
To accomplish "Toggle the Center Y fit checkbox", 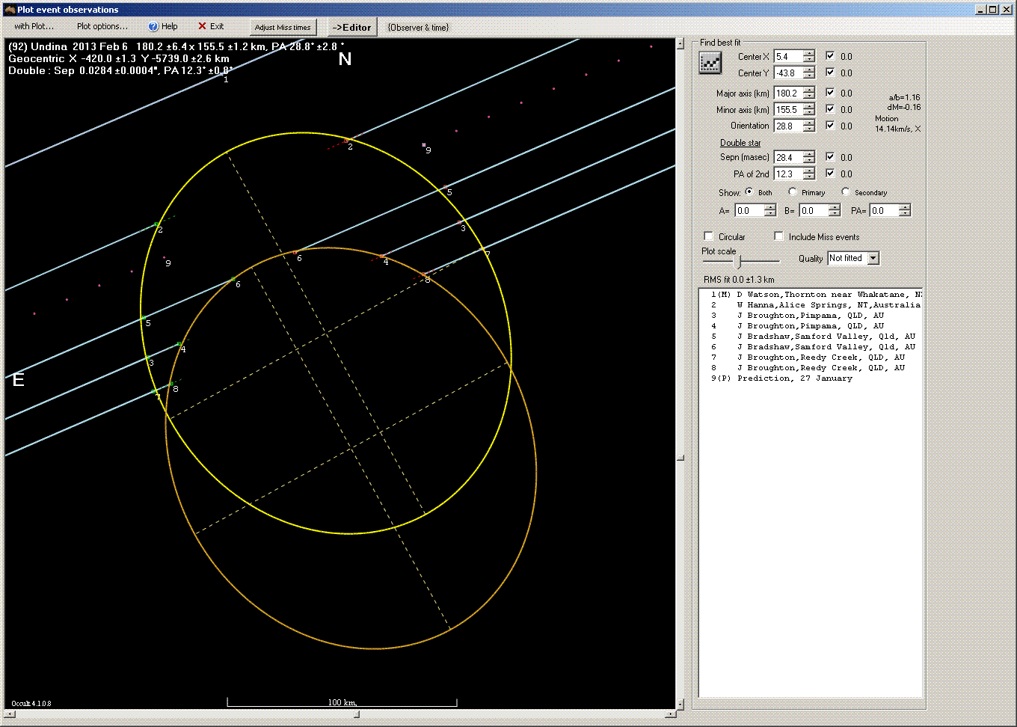I will 830,72.
